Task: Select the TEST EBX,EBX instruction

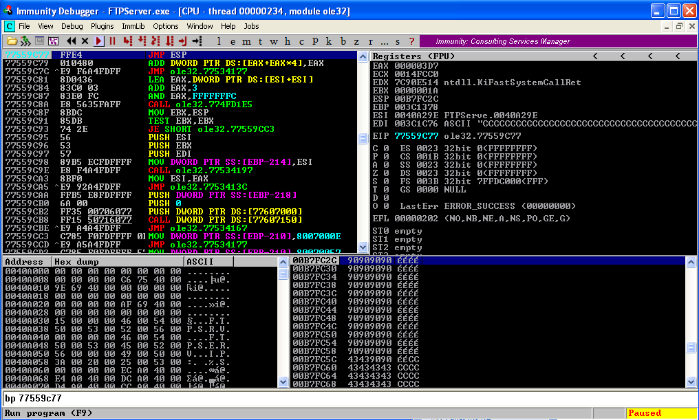Action: point(180,121)
